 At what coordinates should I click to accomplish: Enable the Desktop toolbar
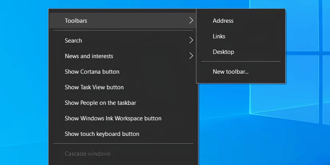pyautogui.click(x=223, y=52)
